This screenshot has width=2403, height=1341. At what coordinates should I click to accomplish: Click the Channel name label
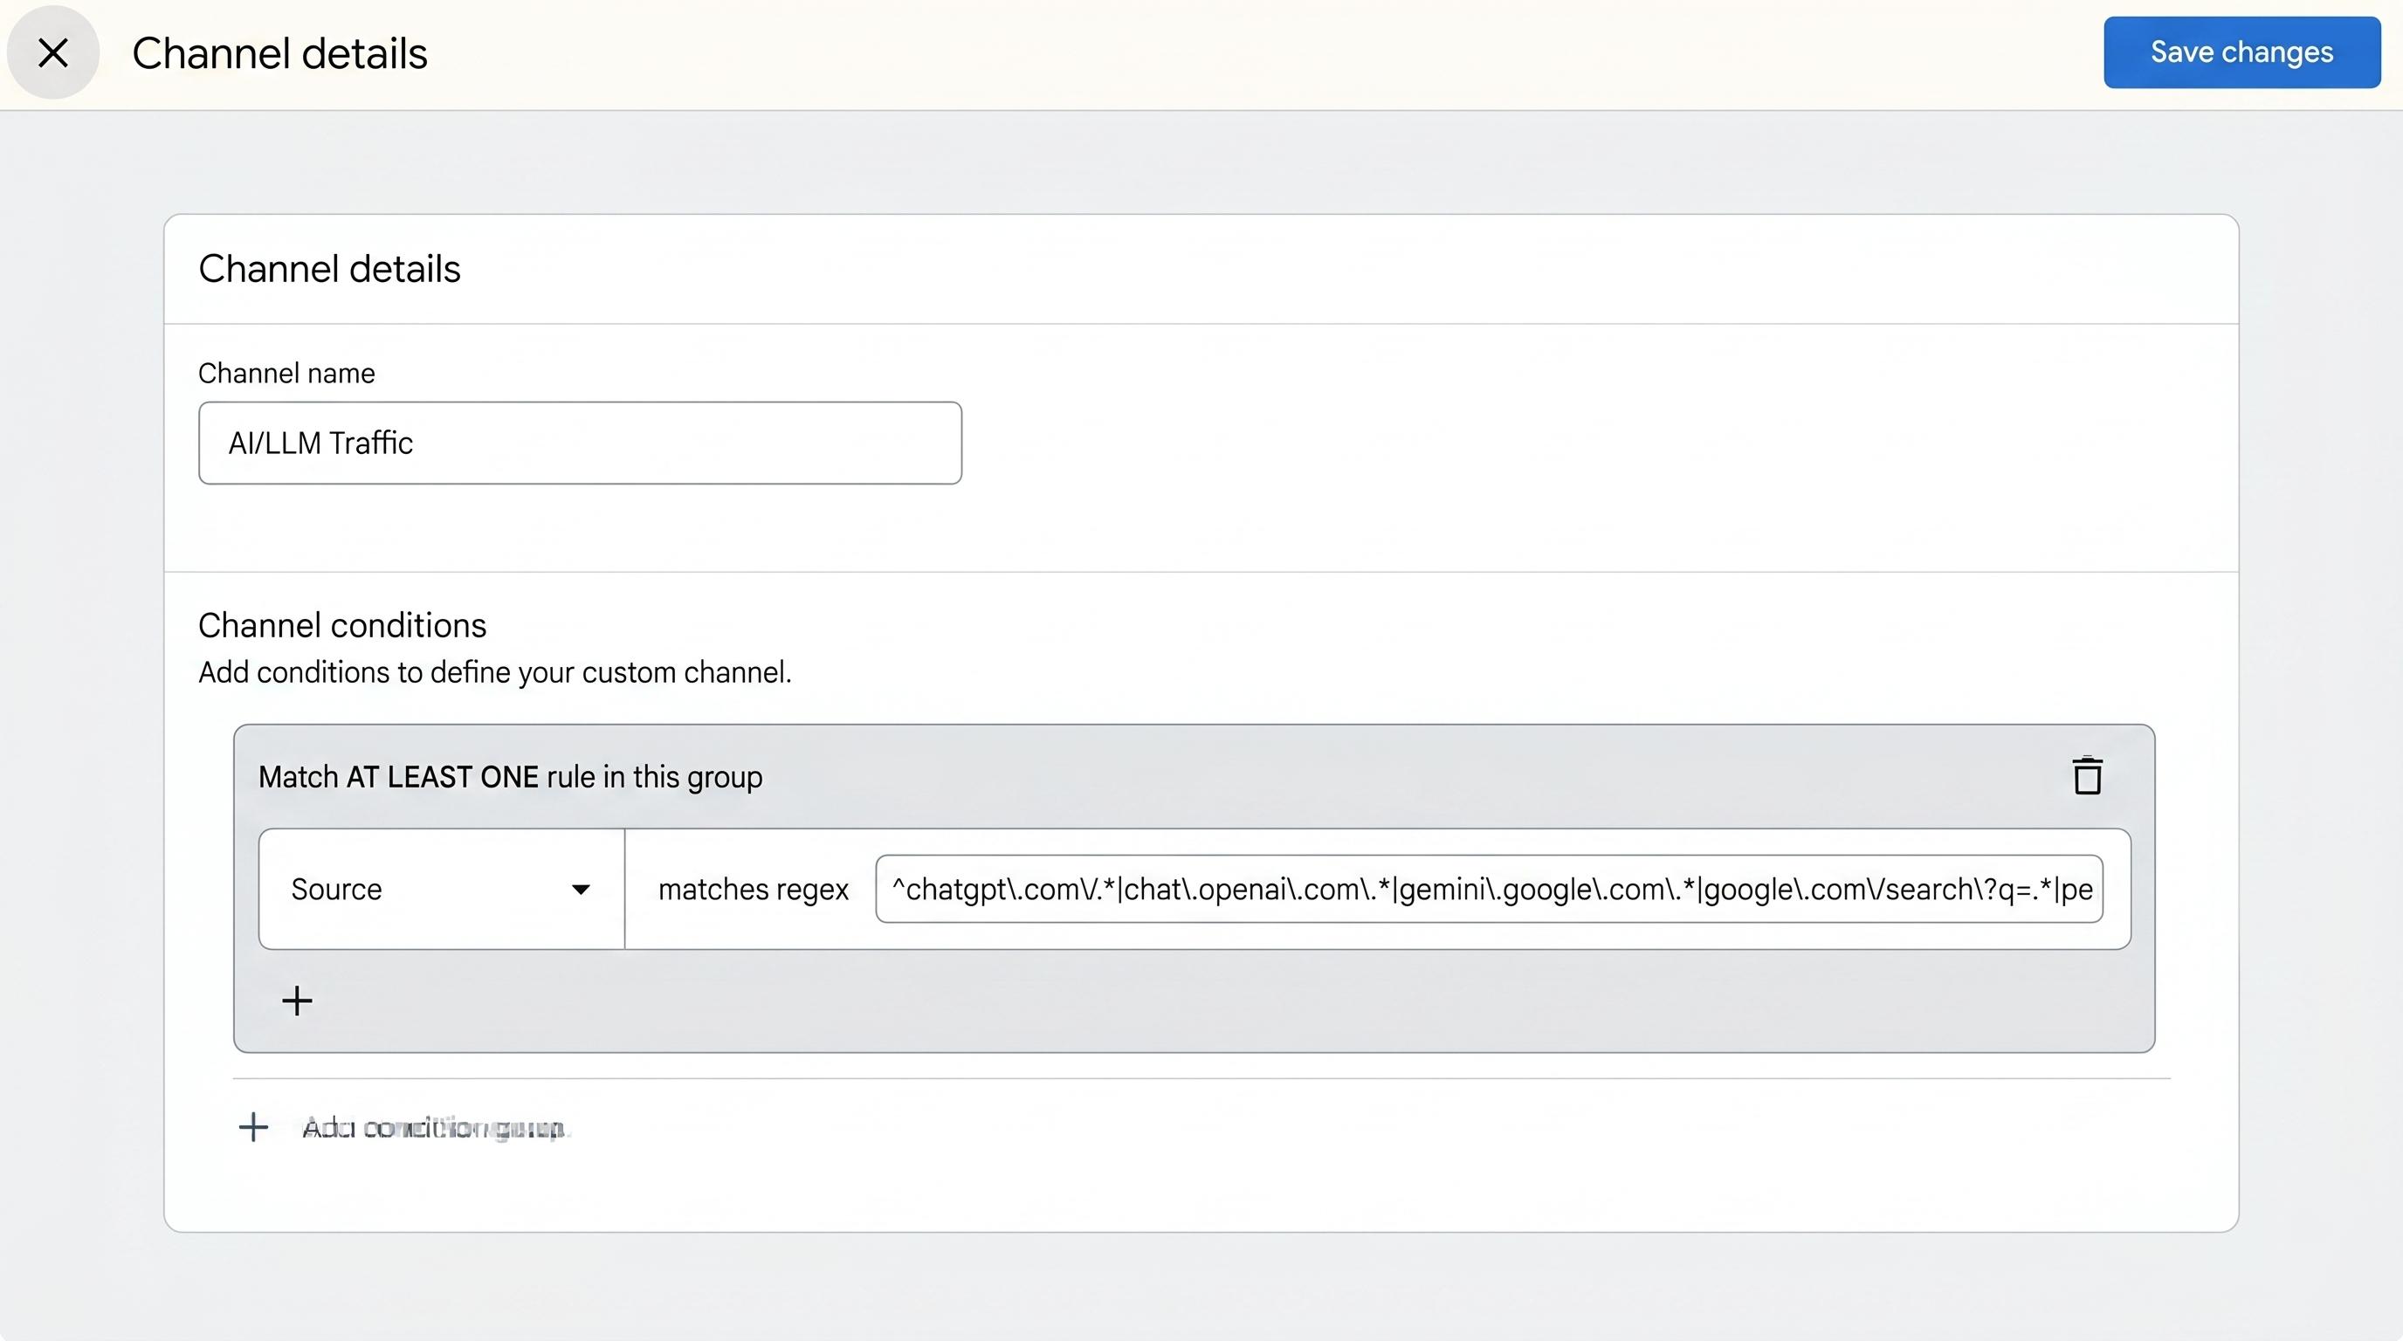tap(286, 373)
